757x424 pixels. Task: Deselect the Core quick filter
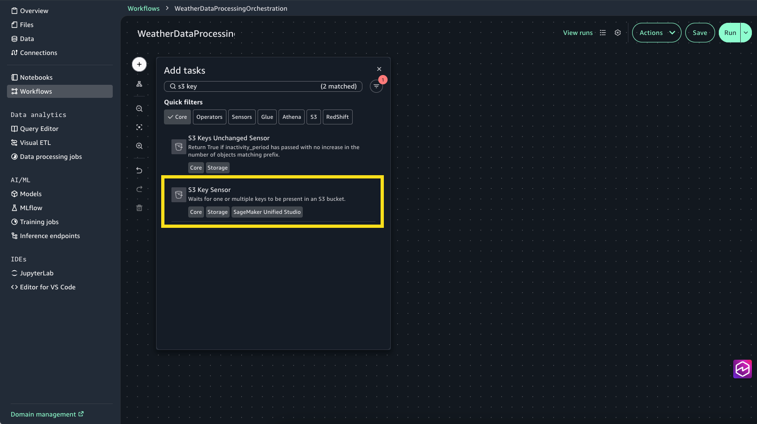coord(177,117)
